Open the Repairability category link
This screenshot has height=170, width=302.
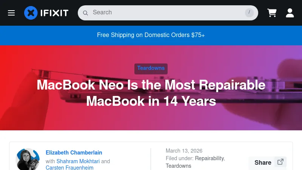pos(210,158)
